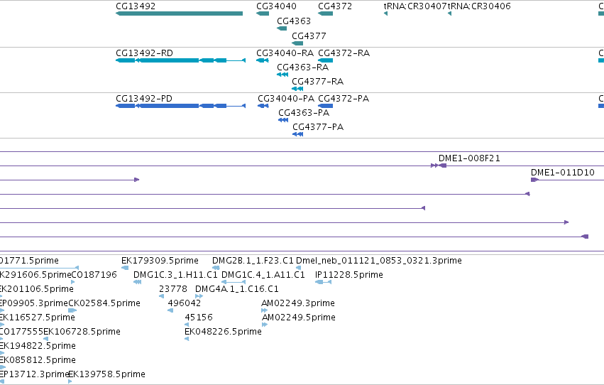Select EK139758.5prime EST label
604x385 pixels.
tap(106, 374)
